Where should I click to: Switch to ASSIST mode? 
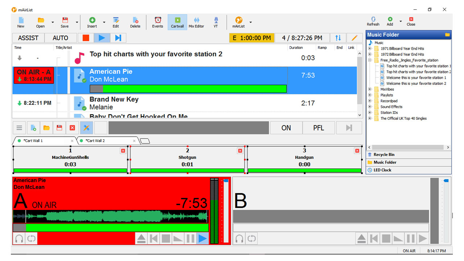(x=28, y=38)
